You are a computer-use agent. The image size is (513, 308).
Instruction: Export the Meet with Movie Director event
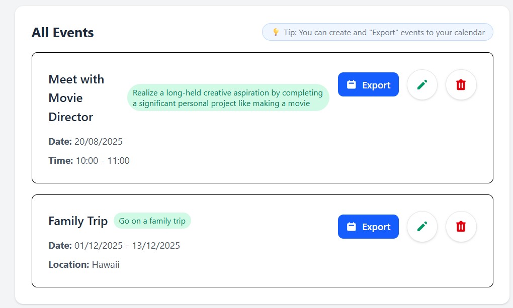click(x=368, y=84)
